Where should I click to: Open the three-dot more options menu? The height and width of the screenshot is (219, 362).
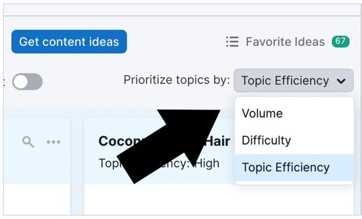point(53,142)
